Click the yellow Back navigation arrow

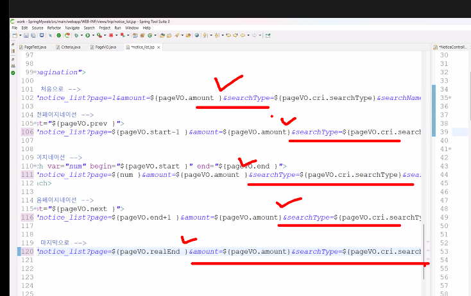tap(243, 35)
